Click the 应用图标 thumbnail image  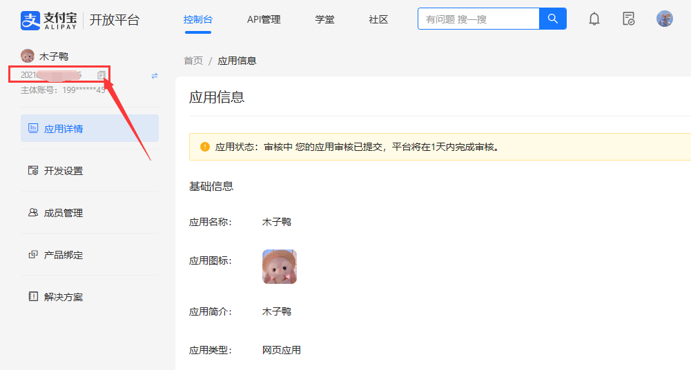[x=280, y=267]
